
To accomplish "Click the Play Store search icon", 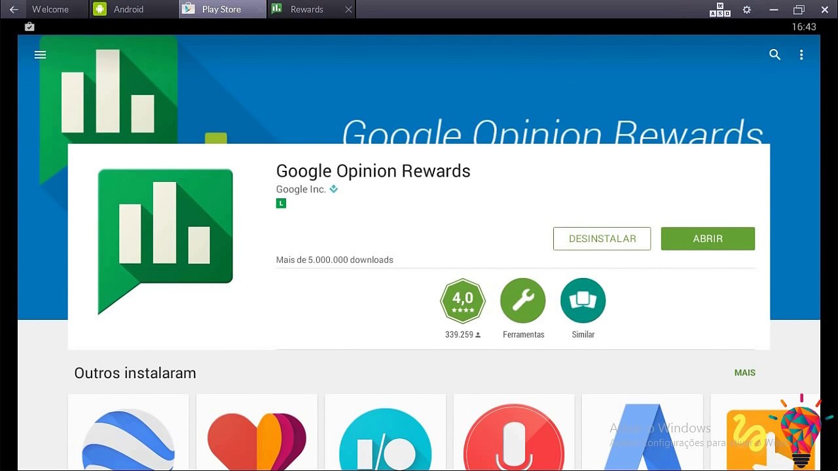I will pos(774,55).
